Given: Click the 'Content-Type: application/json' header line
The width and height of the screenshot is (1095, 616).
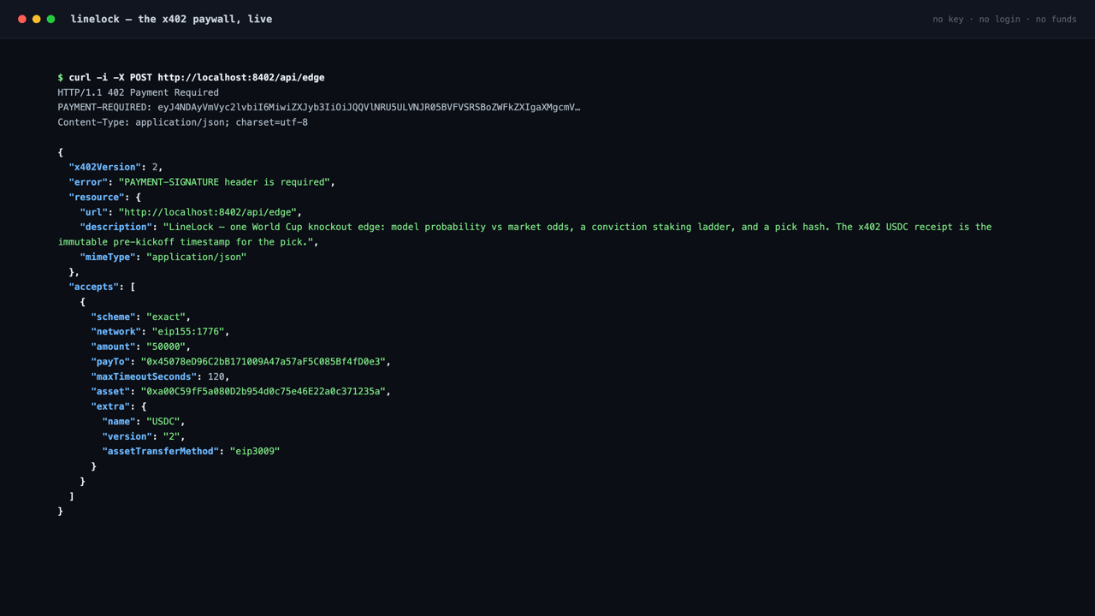Looking at the screenshot, I should tap(182, 122).
